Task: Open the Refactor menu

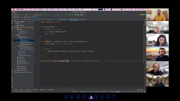Action: [53, 10]
